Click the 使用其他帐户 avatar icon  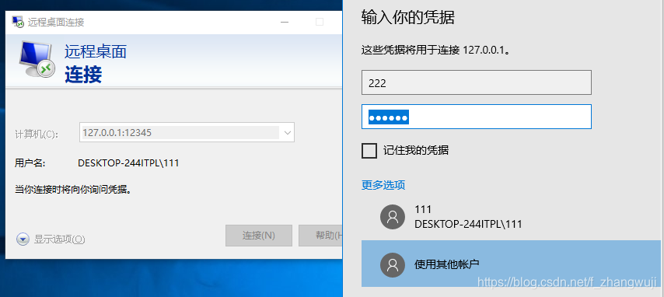(x=393, y=264)
